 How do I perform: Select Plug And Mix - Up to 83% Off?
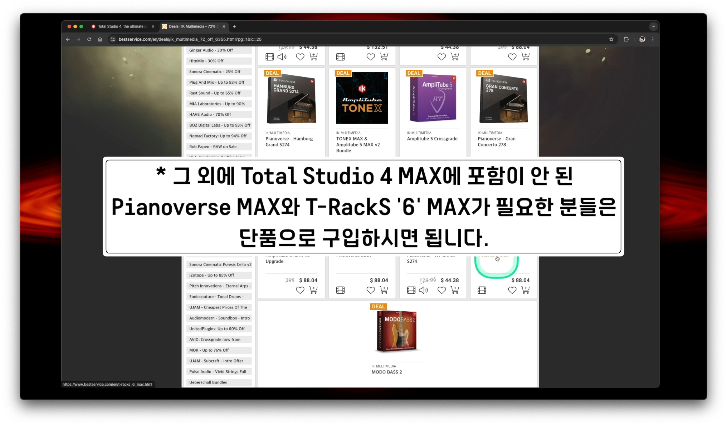click(x=219, y=83)
